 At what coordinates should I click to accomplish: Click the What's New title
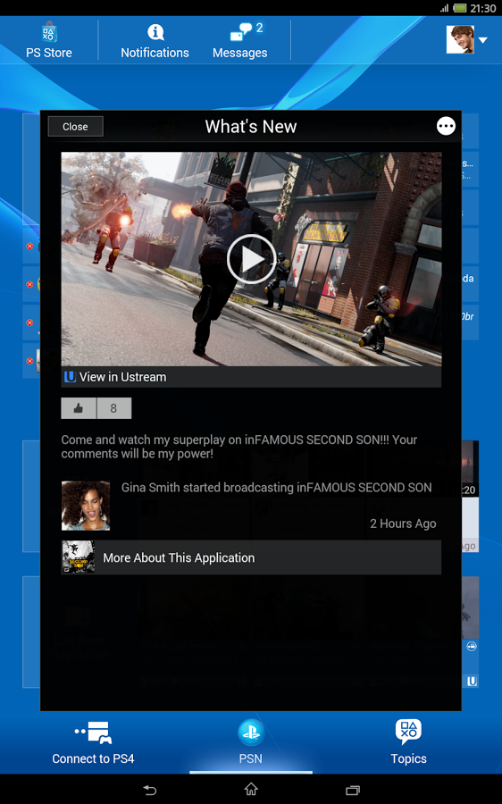click(251, 127)
